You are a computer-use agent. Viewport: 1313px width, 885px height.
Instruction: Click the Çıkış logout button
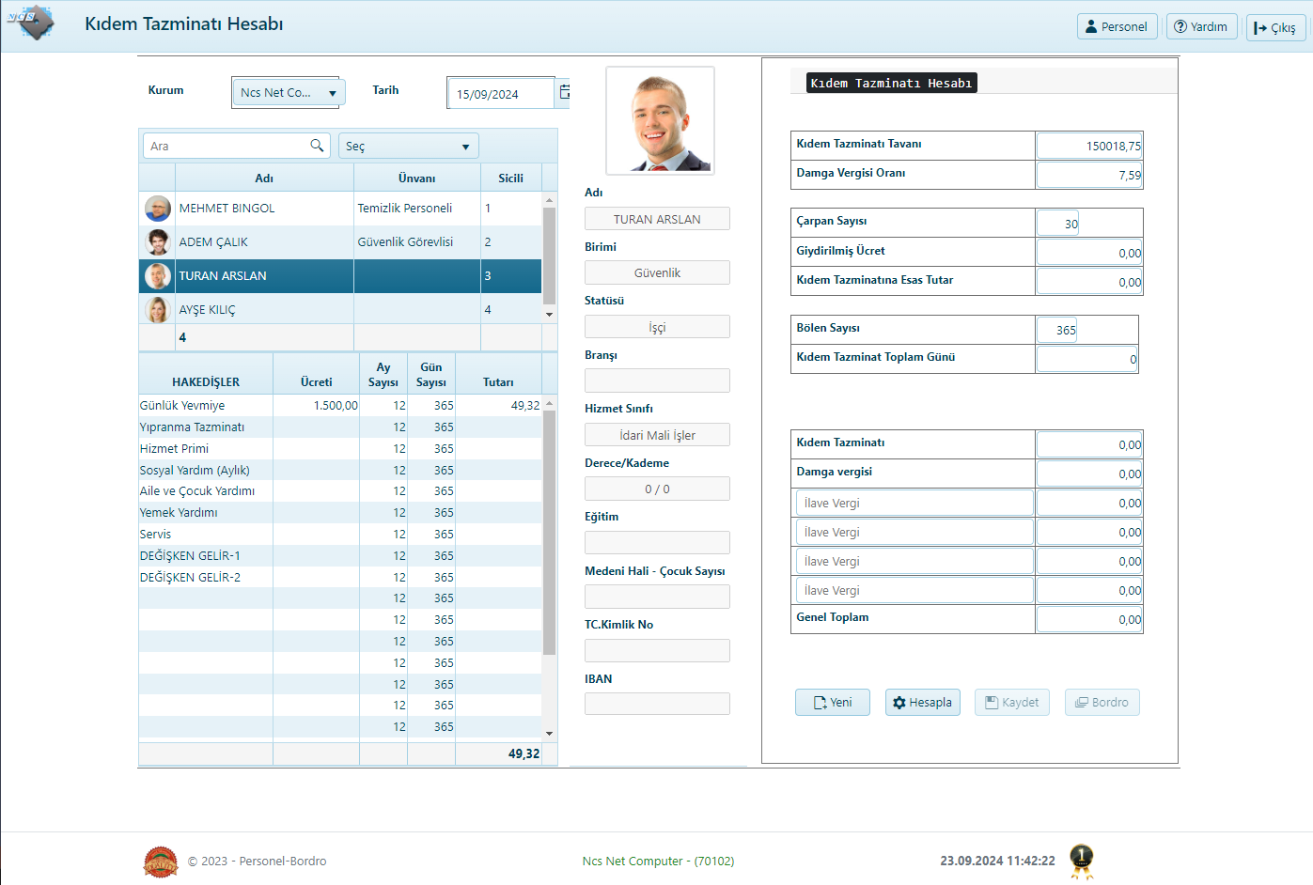pos(1274,27)
